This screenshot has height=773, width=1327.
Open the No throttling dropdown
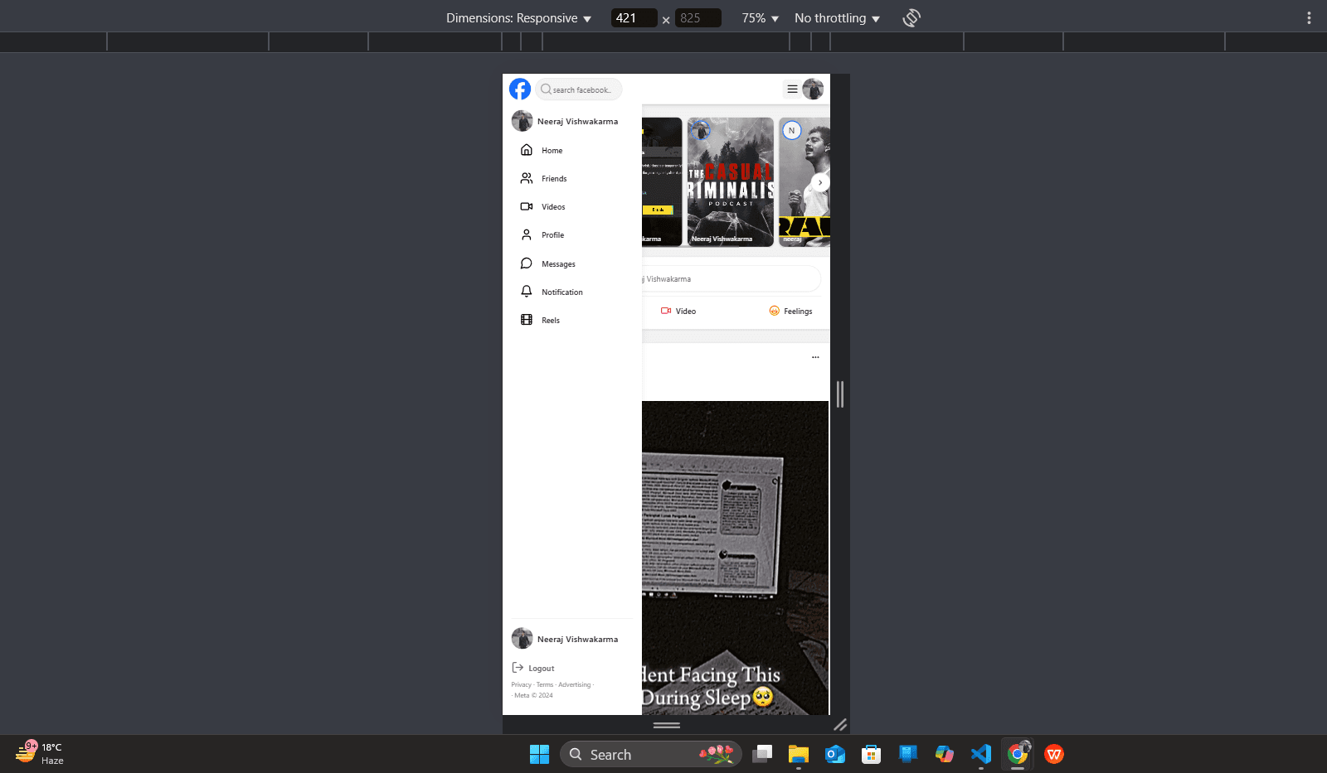[x=836, y=17]
